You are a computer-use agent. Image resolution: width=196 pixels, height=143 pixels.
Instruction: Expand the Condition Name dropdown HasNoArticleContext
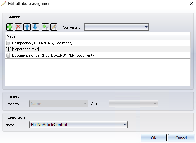(x=78, y=125)
